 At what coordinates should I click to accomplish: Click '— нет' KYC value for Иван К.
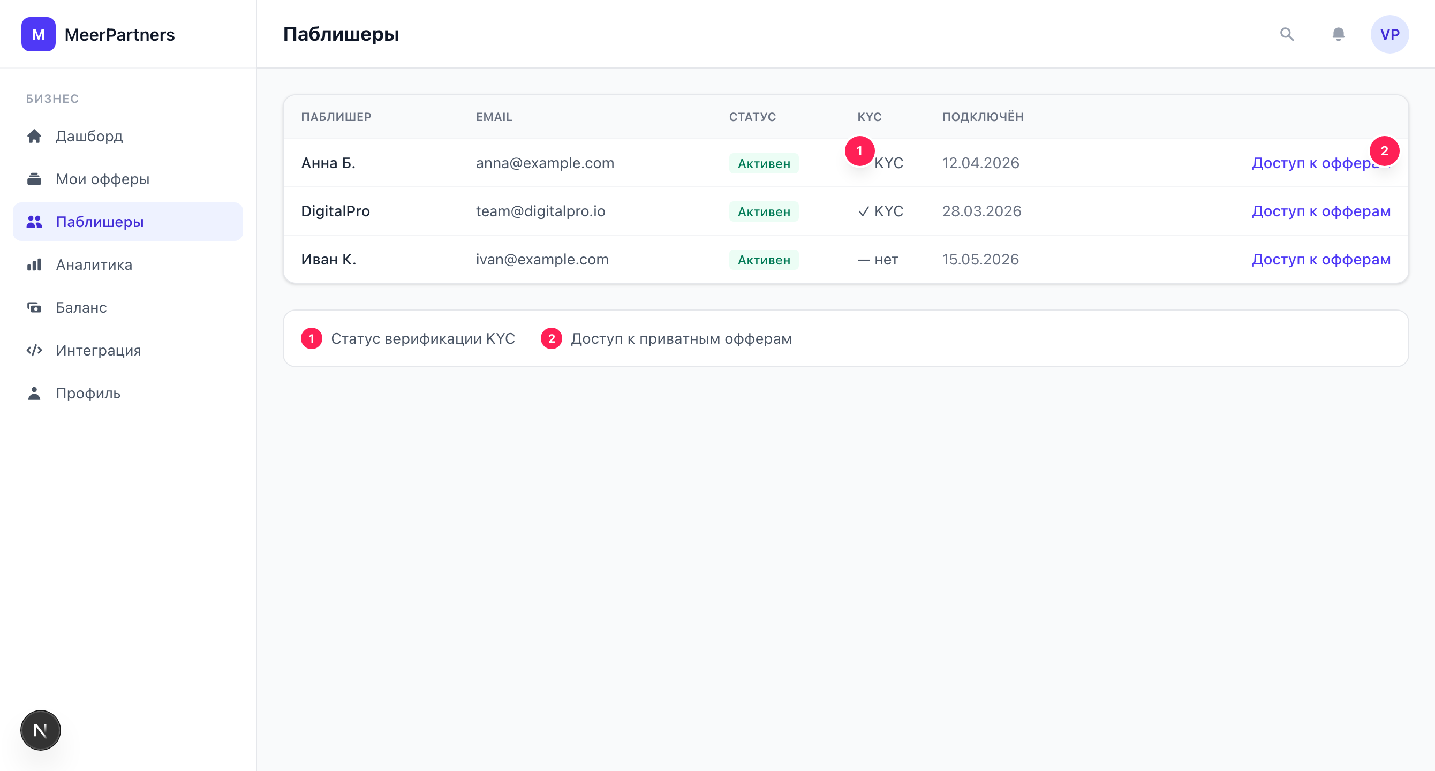tap(878, 260)
